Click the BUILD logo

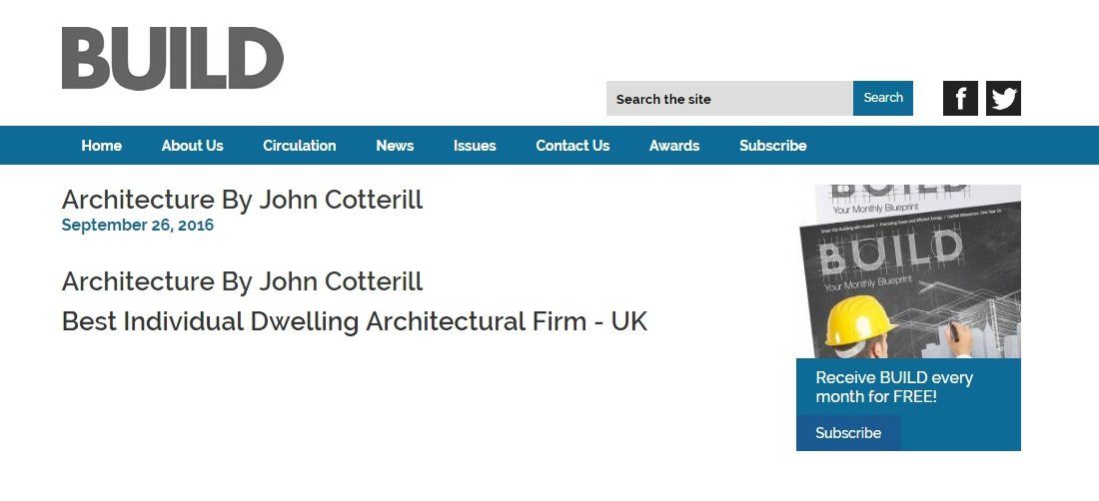(x=172, y=58)
